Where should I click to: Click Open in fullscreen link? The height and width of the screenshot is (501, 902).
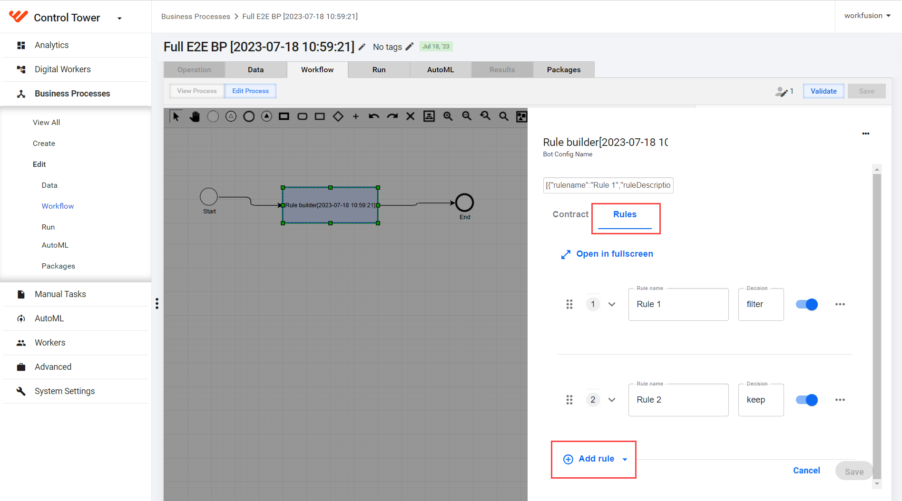tap(607, 254)
